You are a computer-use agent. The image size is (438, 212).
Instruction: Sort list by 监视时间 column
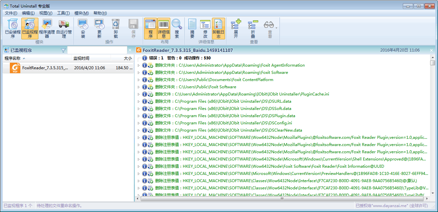pyautogui.click(x=91, y=58)
